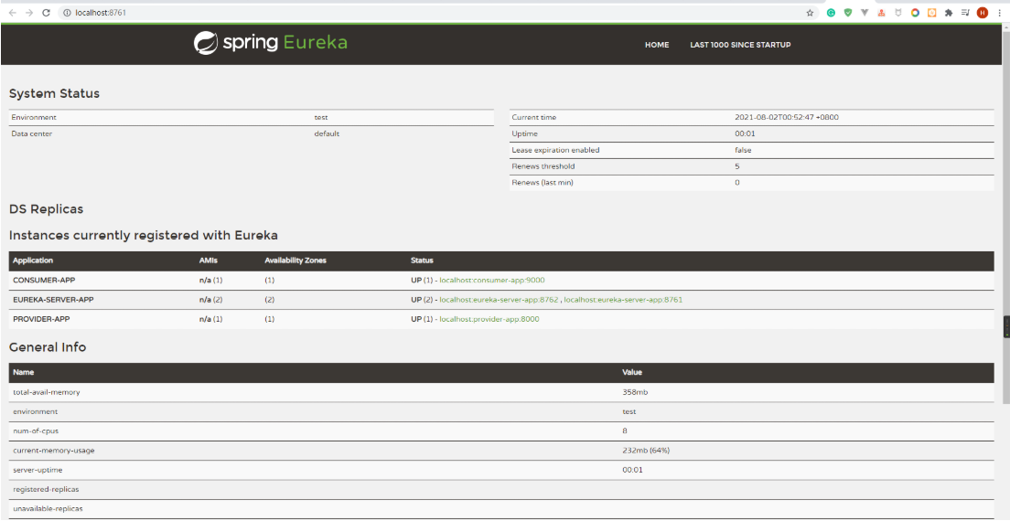Open the localhost:consumer-app:9000 instance link
Screen dimensions: 1010x521
tap(492, 281)
